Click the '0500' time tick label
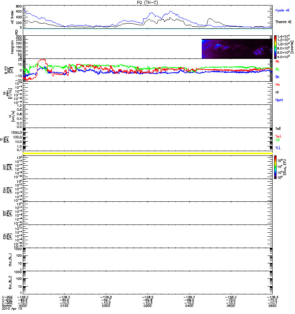 coord(231,306)
